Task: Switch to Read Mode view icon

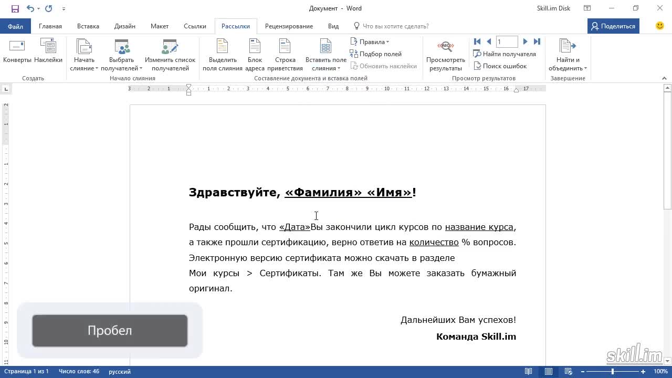Action: pos(529,372)
